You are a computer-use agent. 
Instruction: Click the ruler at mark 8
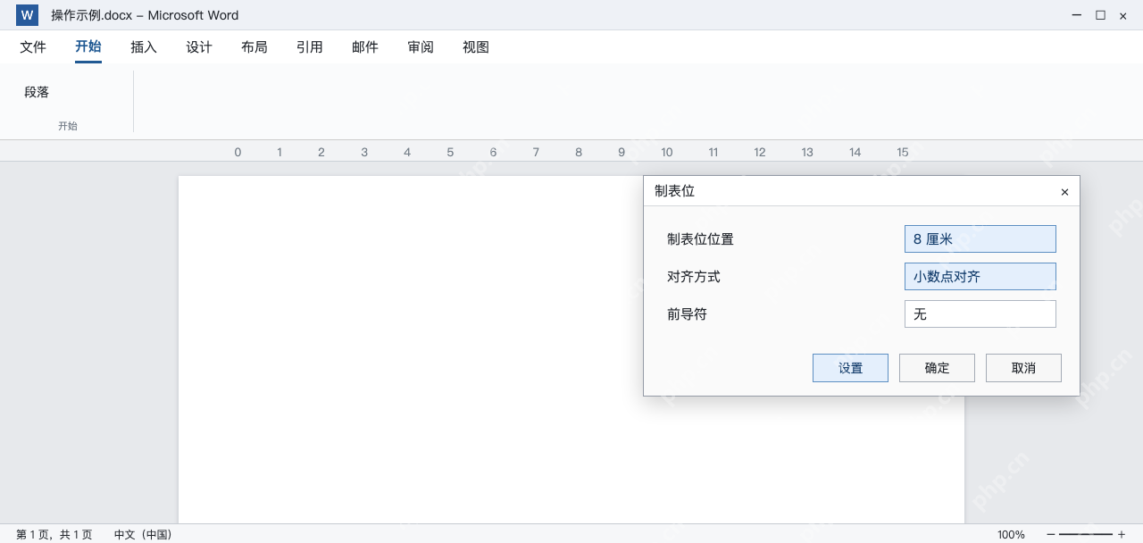[579, 152]
